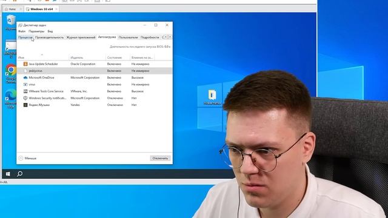Launch Google Chrome from the desktop
This screenshot has height=218, width=388.
tap(11, 70)
